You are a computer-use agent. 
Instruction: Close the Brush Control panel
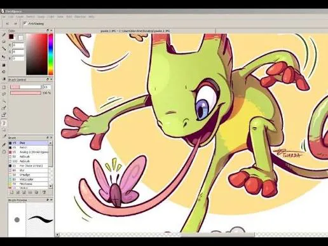[51, 79]
